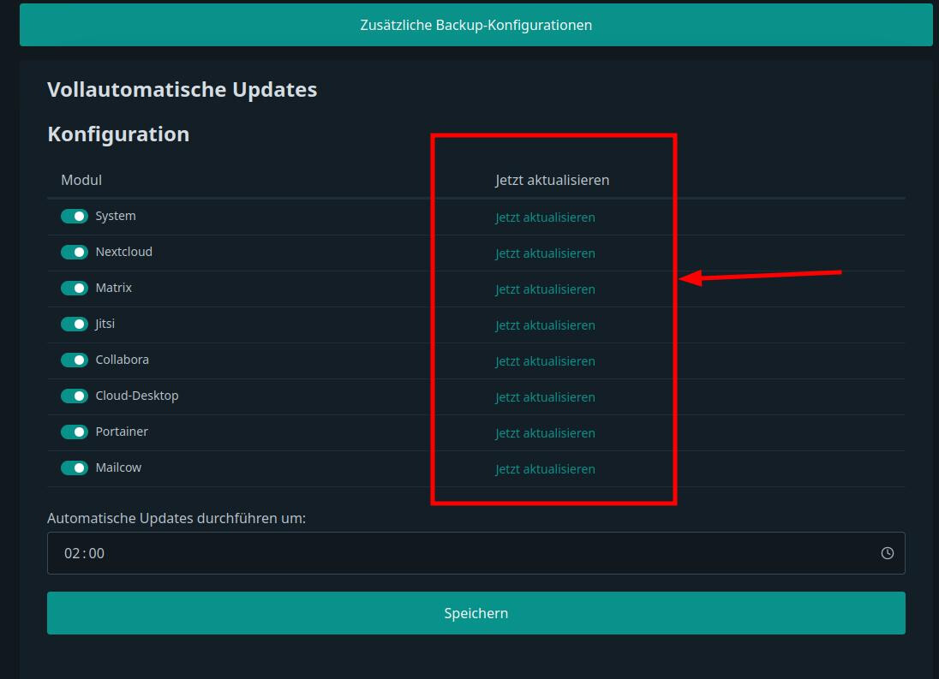The image size is (939, 679).
Task: Trigger Mailcow update with Jetzt aktualisieren
Action: [x=545, y=469]
